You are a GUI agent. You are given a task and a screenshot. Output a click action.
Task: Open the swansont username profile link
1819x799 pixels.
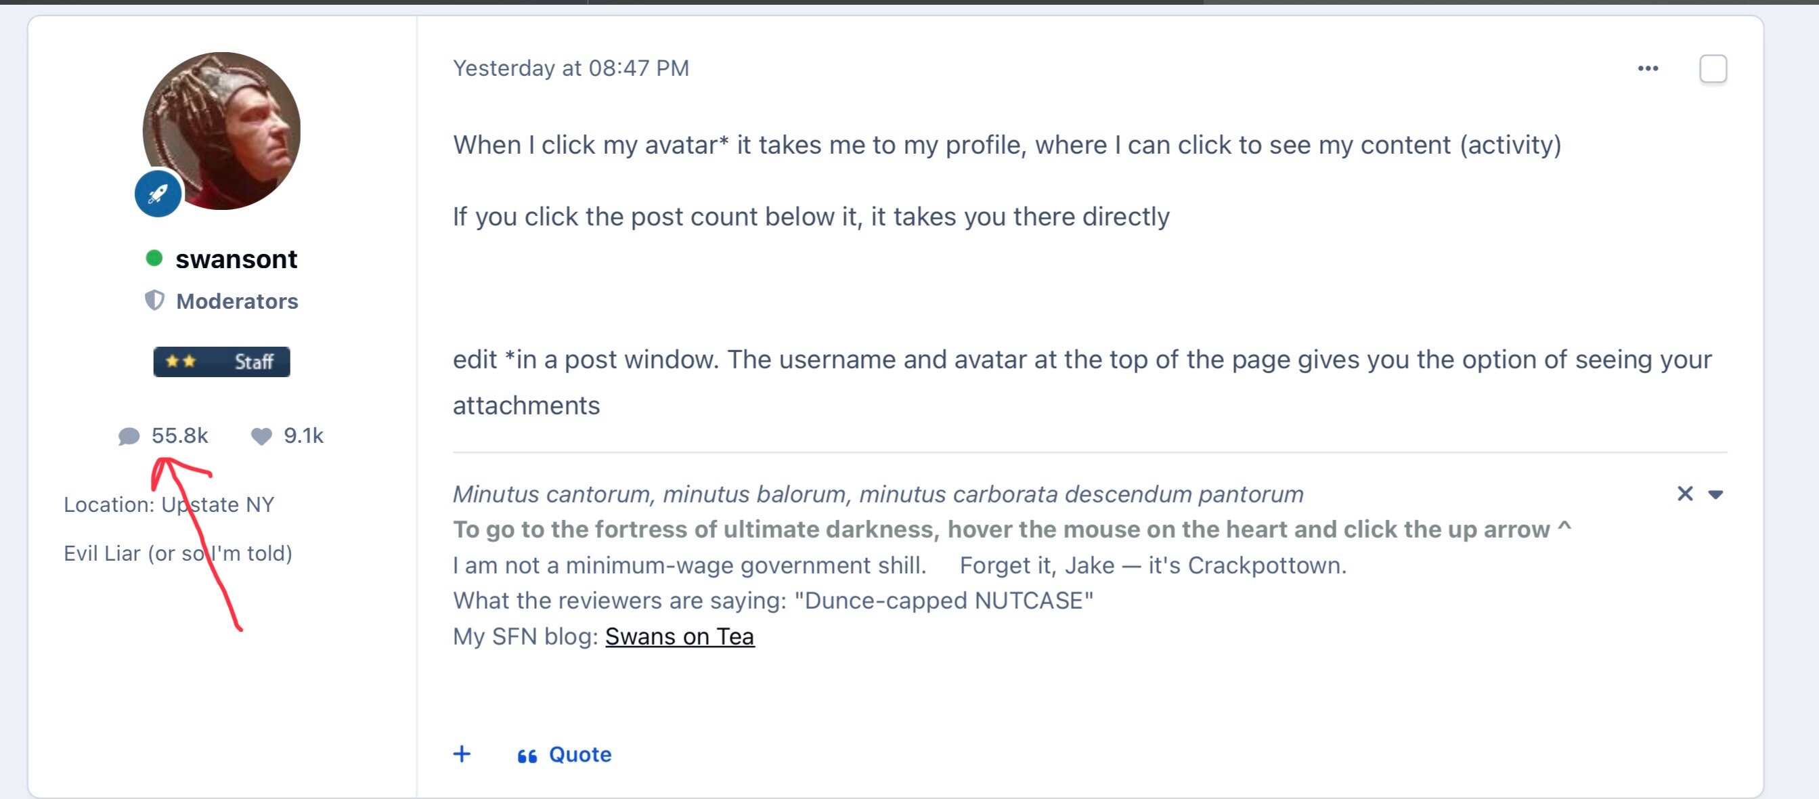(x=236, y=259)
